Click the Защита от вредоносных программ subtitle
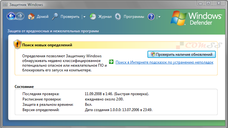The width and height of the screenshot is (228, 128). coord(53,31)
